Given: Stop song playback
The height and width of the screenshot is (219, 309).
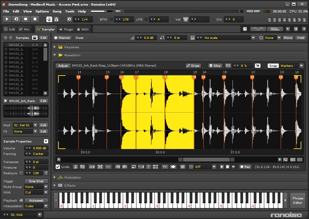Looking at the screenshot, I should 25,19.
